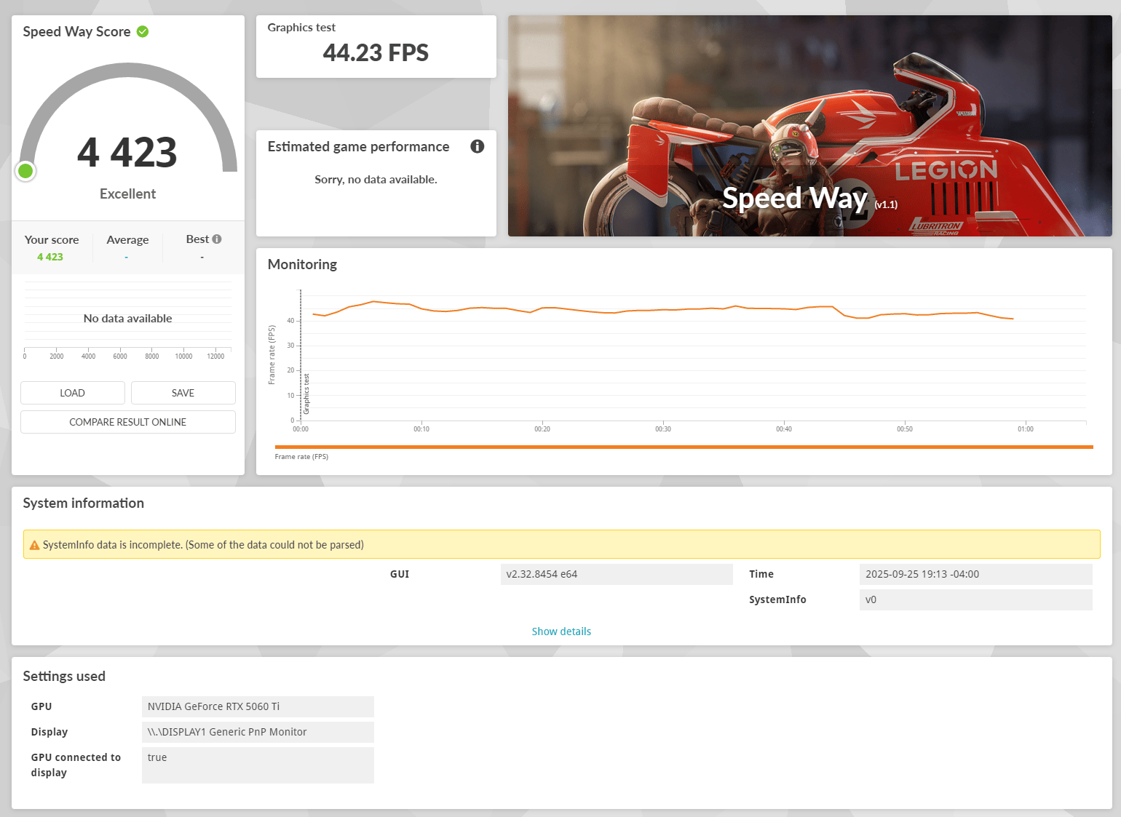Click the 4 423 score number in the gauge
Screen dimensions: 1121x817
coord(127,153)
